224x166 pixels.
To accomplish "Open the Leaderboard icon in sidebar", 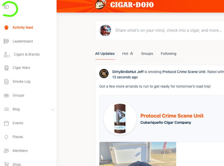I will click(x=6, y=41).
